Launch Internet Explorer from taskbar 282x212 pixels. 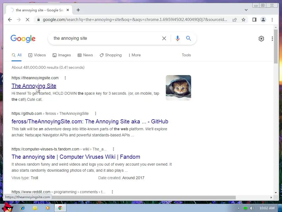click(x=23, y=208)
